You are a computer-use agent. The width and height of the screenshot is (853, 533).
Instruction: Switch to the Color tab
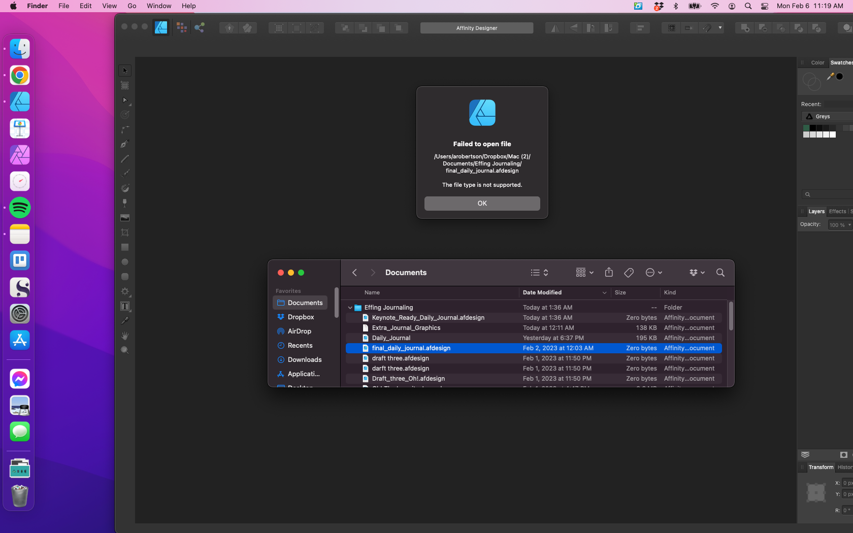[817, 62]
